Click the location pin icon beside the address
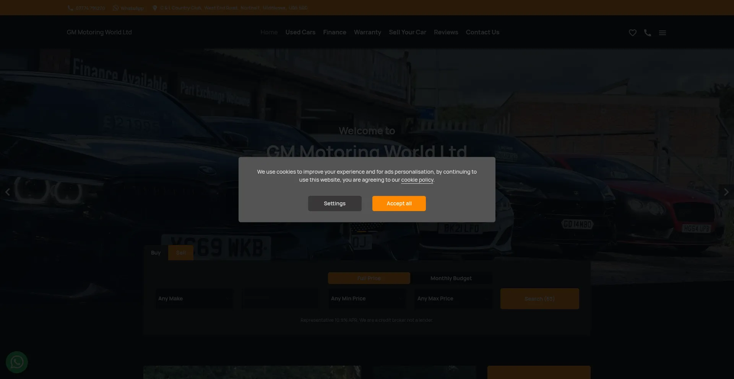This screenshot has height=379, width=734. pos(155,8)
